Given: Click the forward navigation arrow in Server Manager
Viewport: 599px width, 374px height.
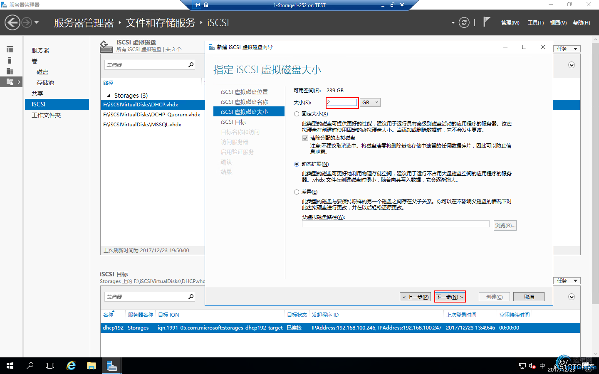Looking at the screenshot, I should click(x=27, y=22).
